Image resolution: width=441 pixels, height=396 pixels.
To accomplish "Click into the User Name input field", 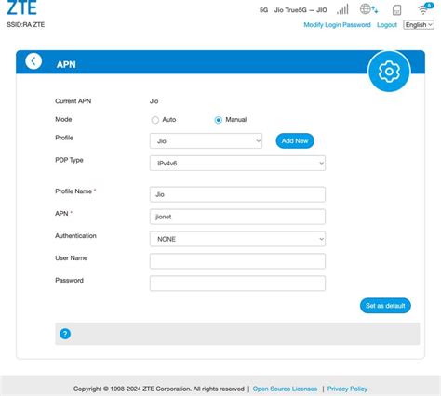I will point(237,261).
